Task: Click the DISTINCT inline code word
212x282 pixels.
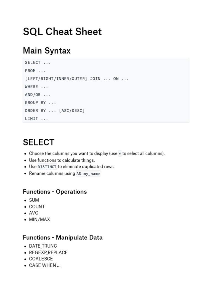Action: coord(47,167)
